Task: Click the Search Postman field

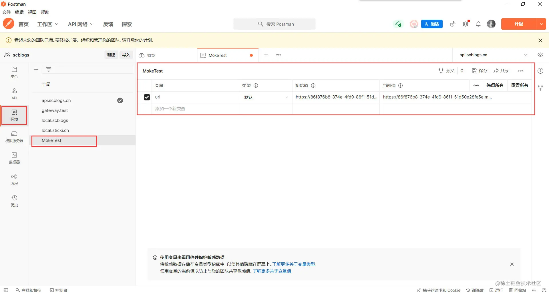Action: click(274, 24)
